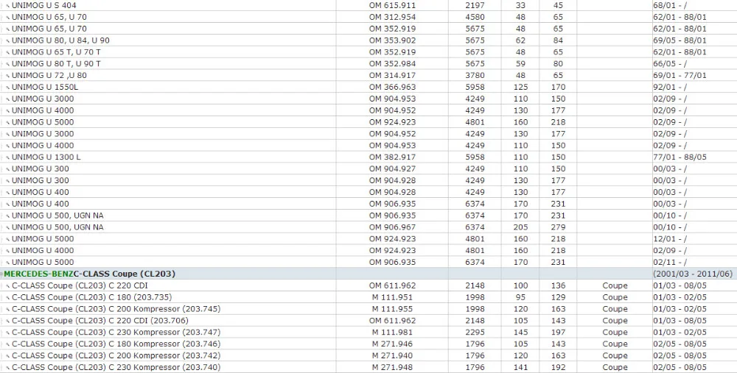Click the kW value 205
Image resolution: width=737 pixels, height=373 pixels.
click(520, 227)
